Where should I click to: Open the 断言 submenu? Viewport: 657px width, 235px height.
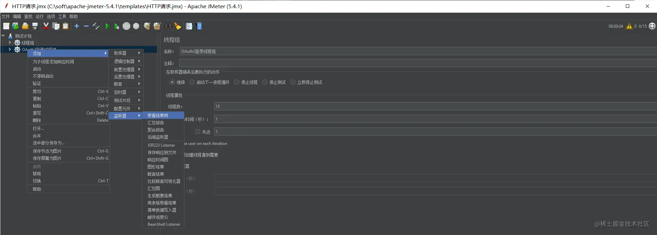[x=126, y=84]
